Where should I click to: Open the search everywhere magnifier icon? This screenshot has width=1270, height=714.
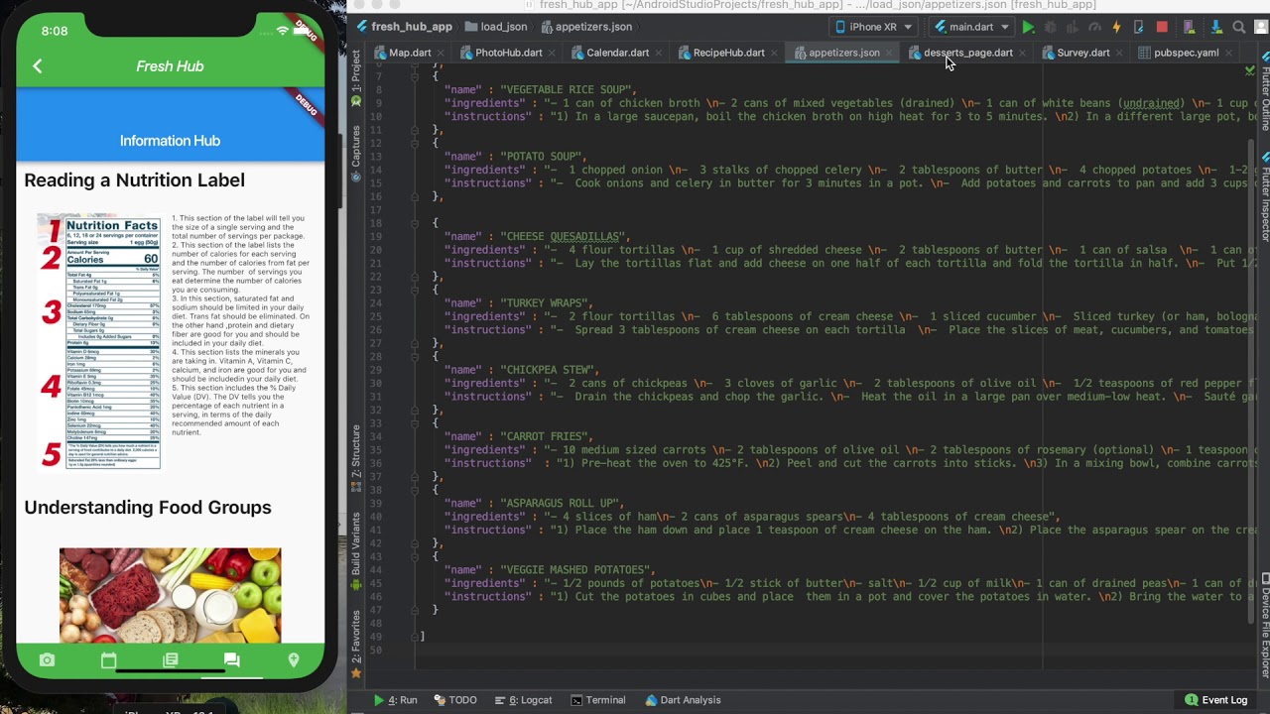[1238, 28]
